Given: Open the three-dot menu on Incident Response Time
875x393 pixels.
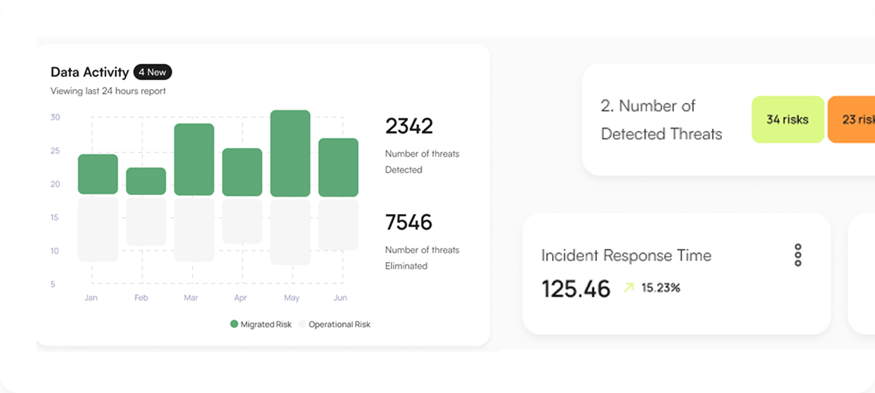Looking at the screenshot, I should click(797, 255).
